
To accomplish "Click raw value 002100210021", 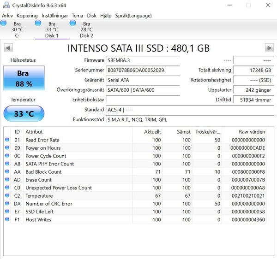I will 248,196.
